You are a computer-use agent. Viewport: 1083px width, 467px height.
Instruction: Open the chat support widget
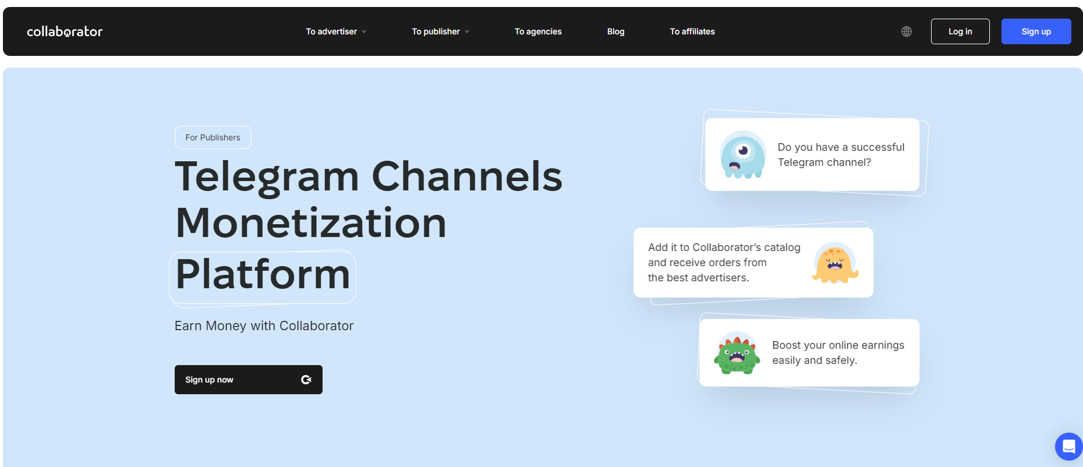coord(1068,447)
